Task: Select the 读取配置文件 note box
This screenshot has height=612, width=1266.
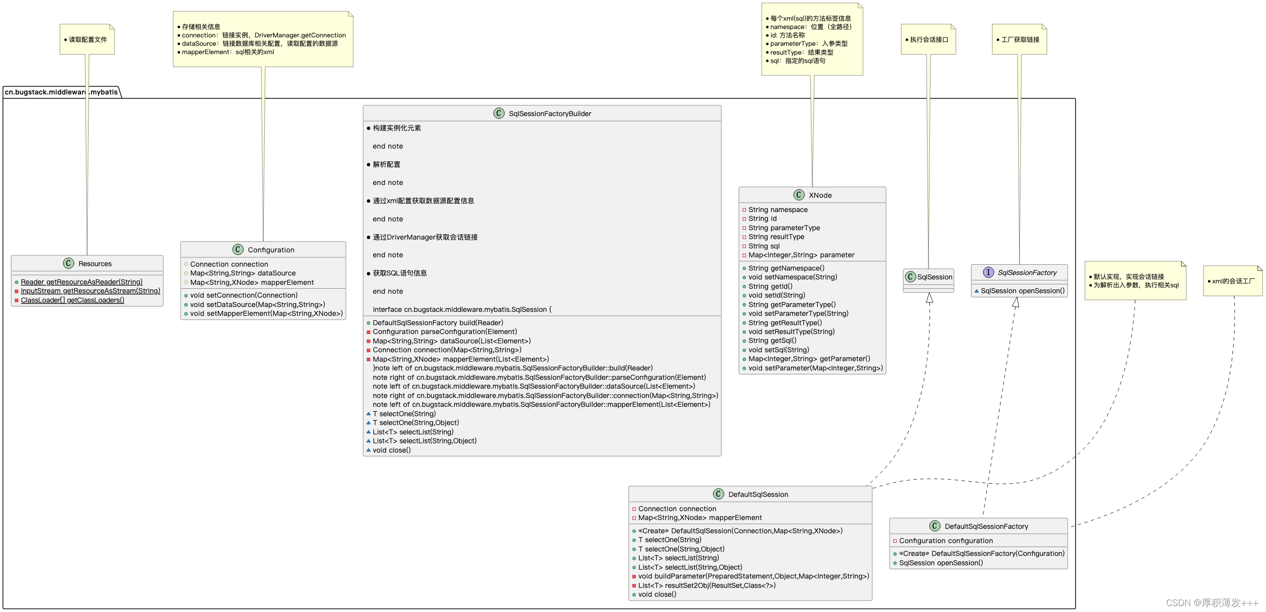Action: [x=87, y=39]
